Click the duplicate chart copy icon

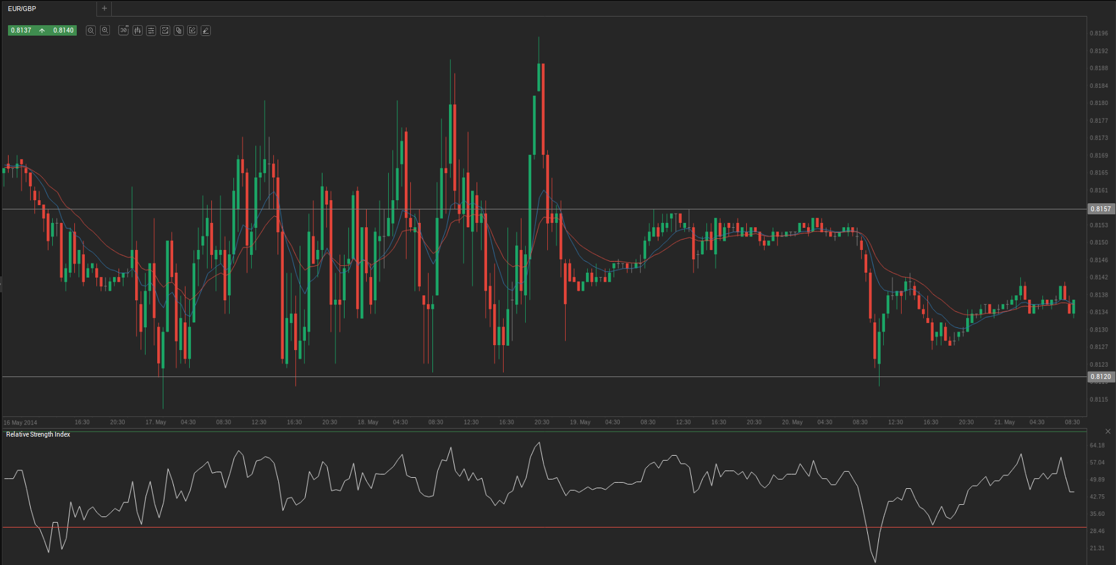[179, 31]
